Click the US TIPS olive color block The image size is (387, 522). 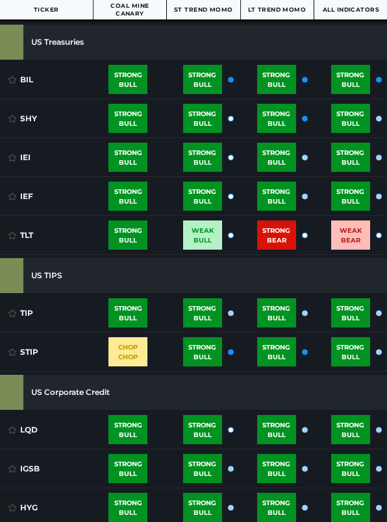tap(12, 276)
